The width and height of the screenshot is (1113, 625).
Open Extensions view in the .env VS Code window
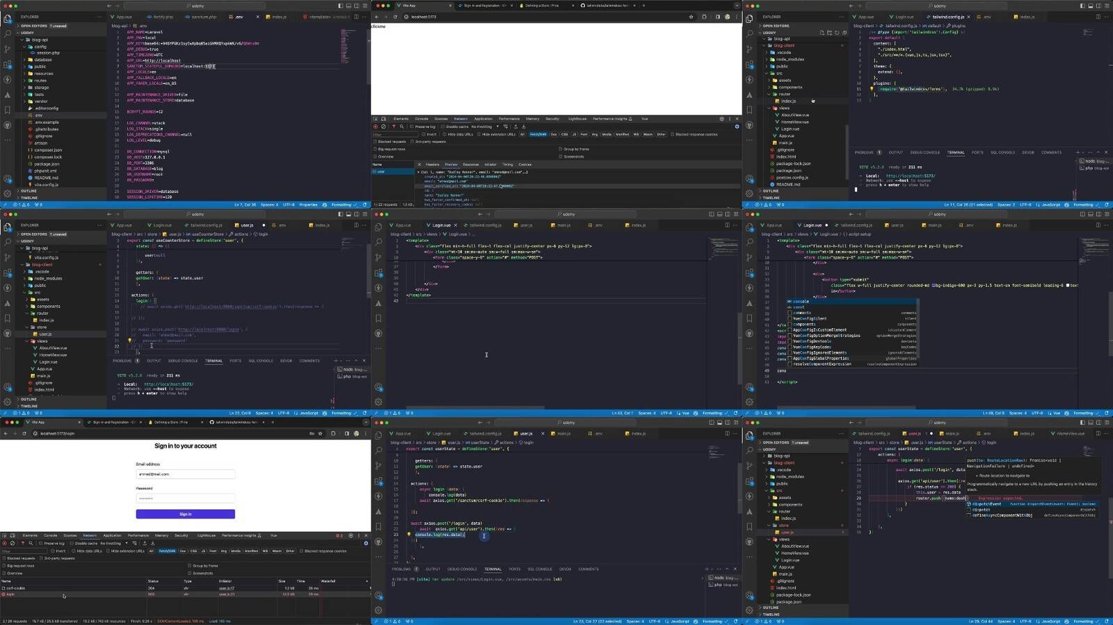pos(8,65)
